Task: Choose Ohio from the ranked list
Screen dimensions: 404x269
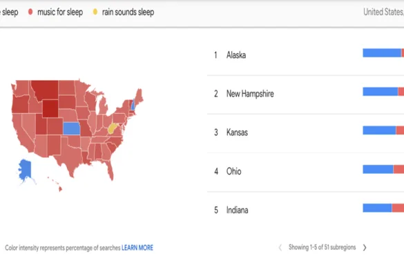Action: point(233,171)
